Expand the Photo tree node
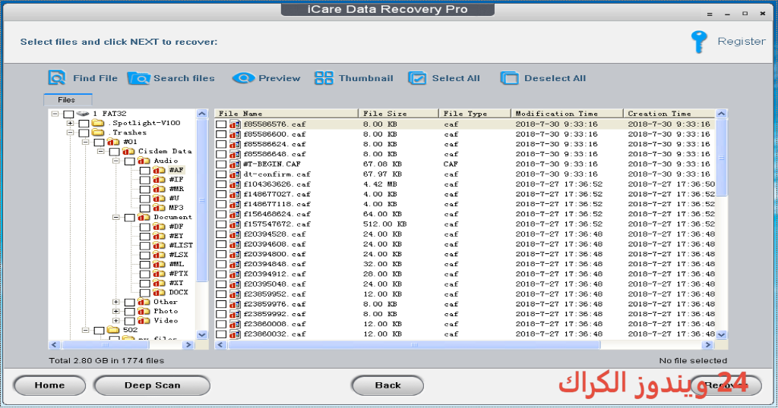 point(115,311)
